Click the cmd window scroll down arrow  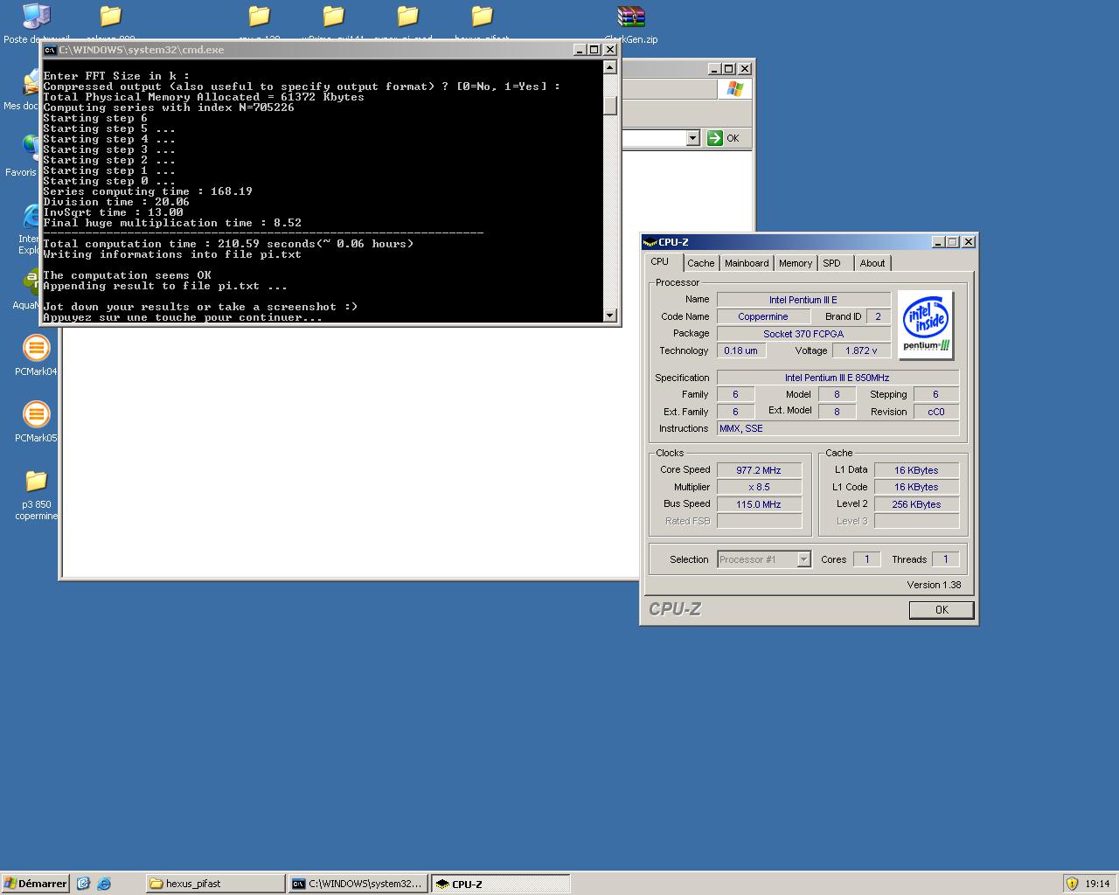(610, 316)
